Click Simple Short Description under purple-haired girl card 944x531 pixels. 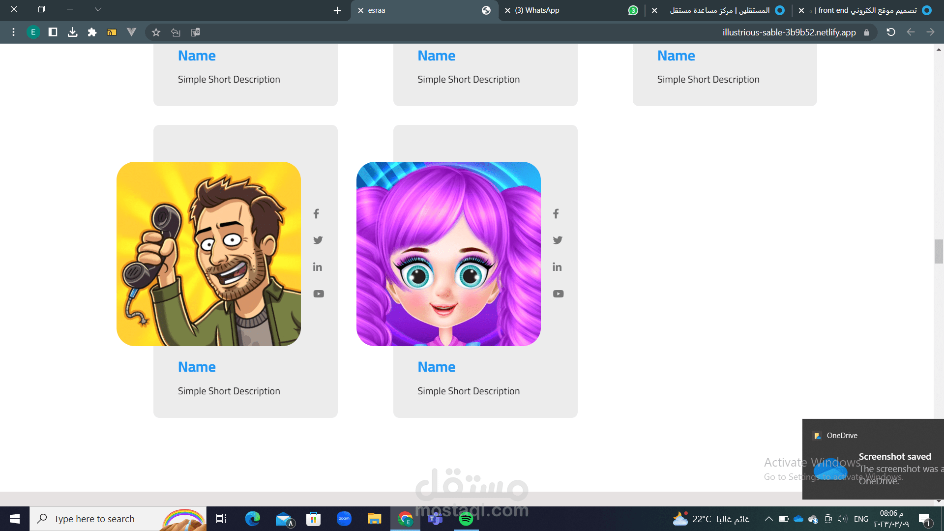tap(469, 391)
